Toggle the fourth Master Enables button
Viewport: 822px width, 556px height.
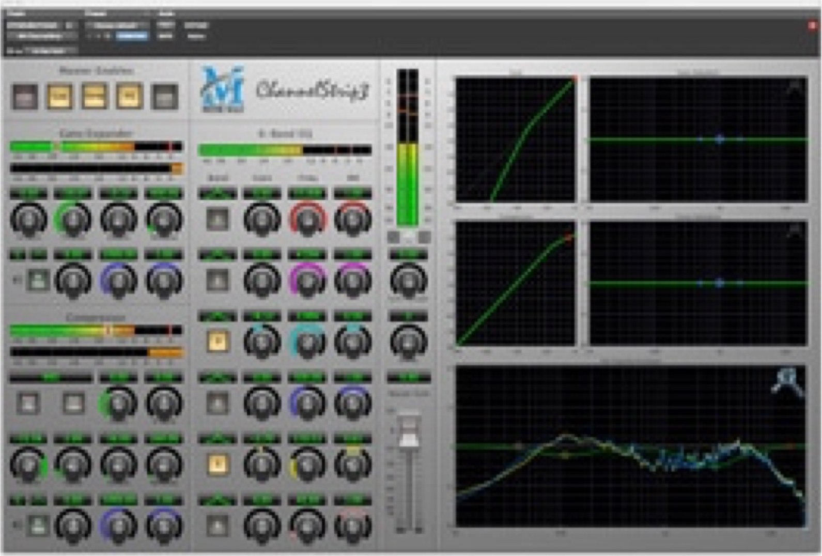(x=129, y=97)
